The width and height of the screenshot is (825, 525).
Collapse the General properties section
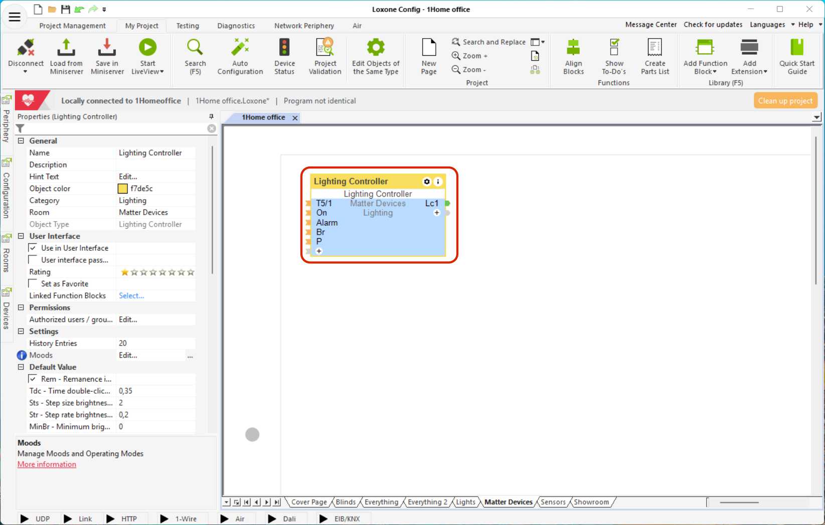point(21,141)
